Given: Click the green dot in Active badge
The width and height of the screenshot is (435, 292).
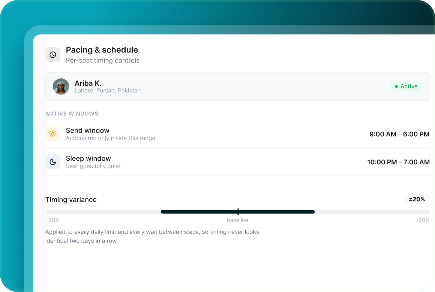Looking at the screenshot, I should [396, 86].
